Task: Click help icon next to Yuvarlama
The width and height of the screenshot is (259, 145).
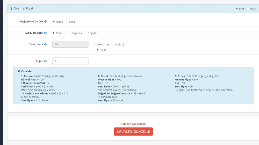Action: pos(45,44)
